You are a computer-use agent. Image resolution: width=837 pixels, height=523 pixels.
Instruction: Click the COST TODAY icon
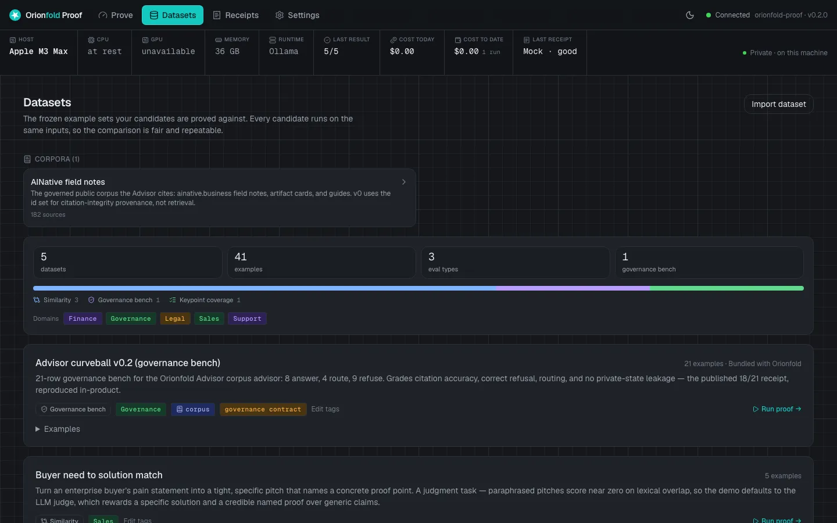394,40
